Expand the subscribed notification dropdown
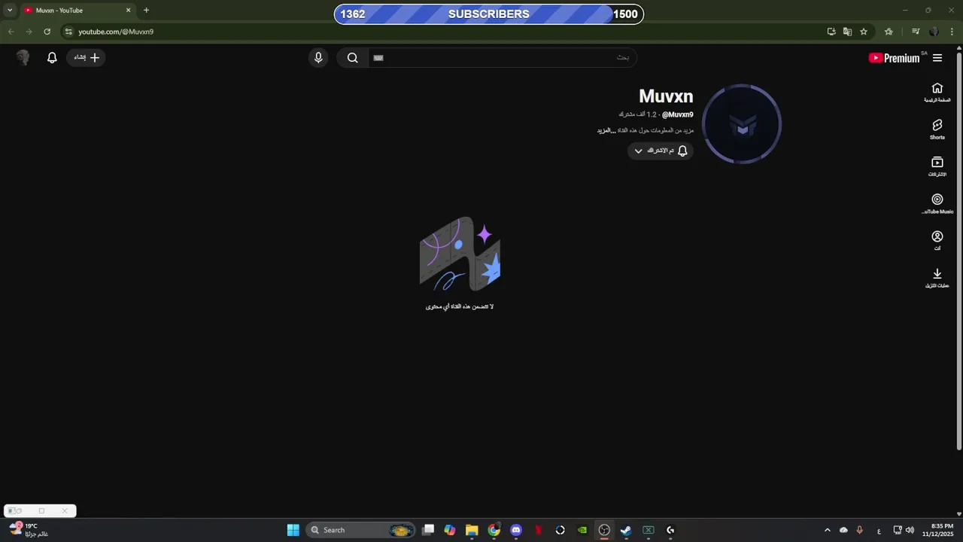The image size is (963, 542). (x=661, y=151)
